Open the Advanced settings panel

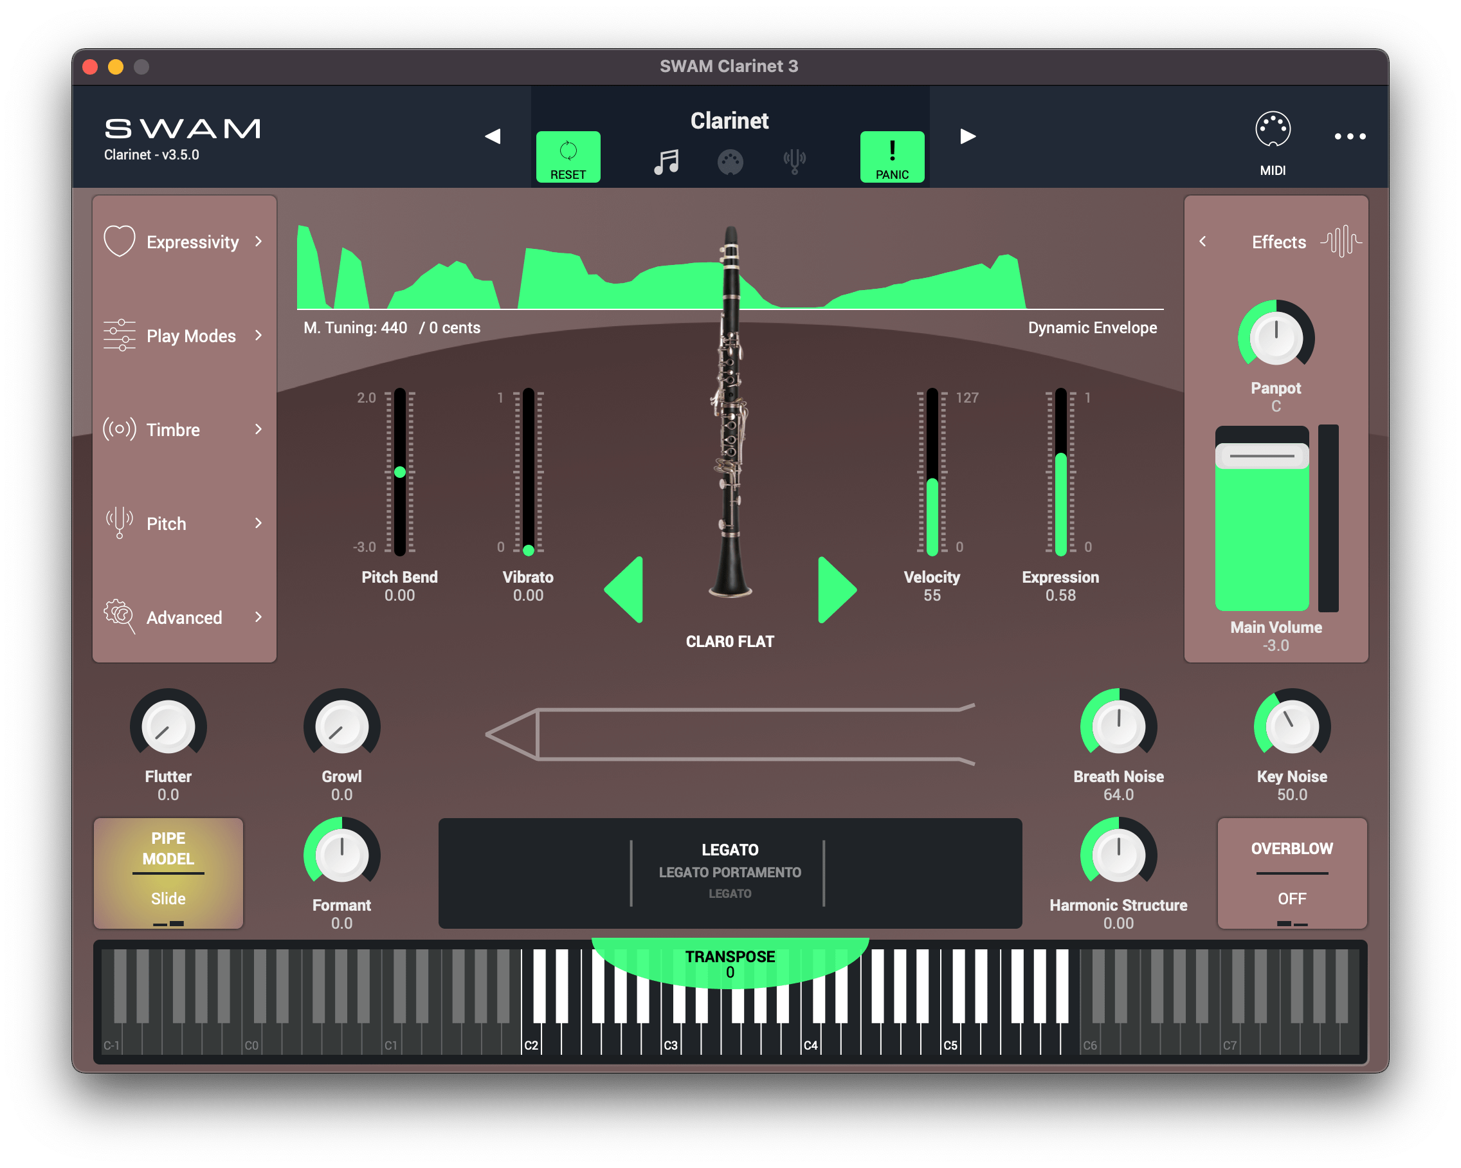click(185, 617)
